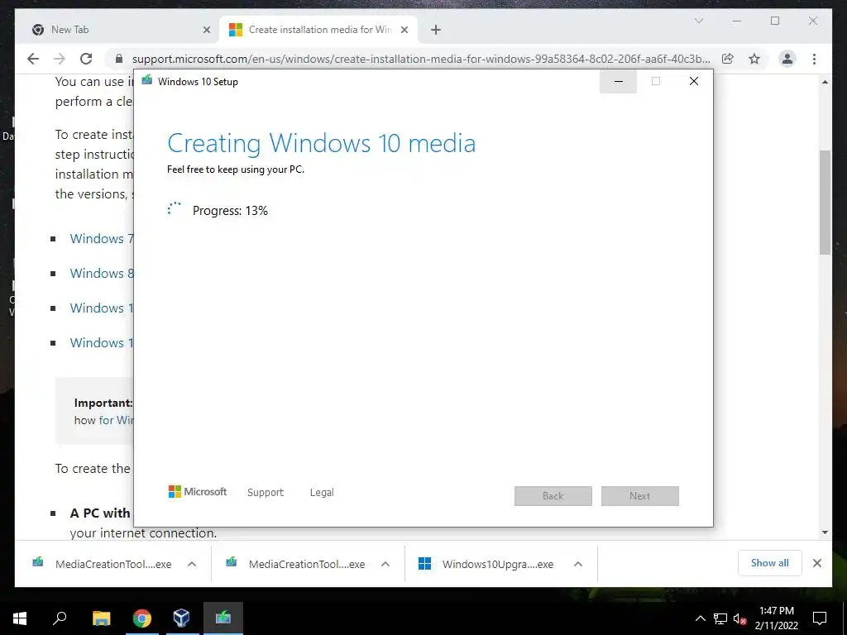Click the Windows 10 Setup title icon
847x635 pixels.
click(147, 81)
